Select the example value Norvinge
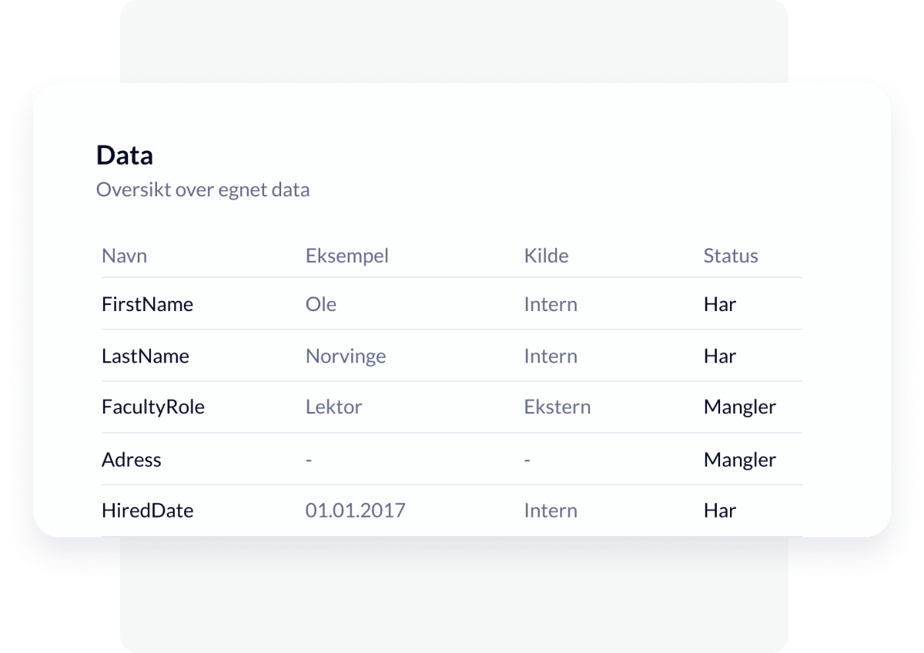Screen dimensions: 924x653 pos(346,356)
